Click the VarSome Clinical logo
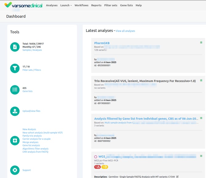 click(23, 5)
